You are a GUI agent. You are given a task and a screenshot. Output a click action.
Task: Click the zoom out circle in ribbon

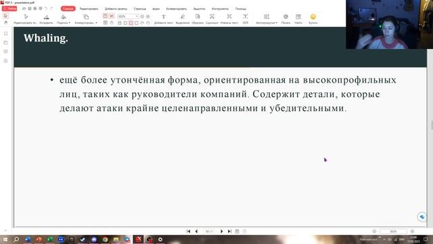coord(142,16)
